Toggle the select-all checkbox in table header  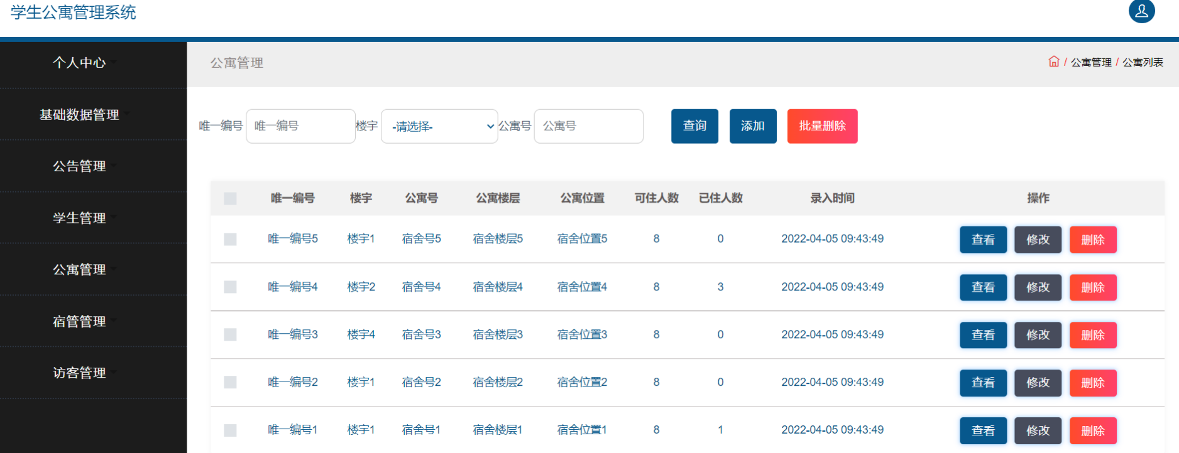230,198
